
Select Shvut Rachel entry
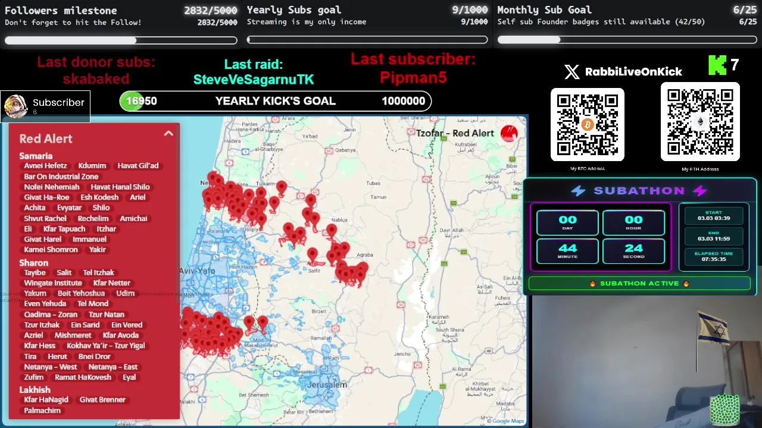pyautogui.click(x=45, y=218)
